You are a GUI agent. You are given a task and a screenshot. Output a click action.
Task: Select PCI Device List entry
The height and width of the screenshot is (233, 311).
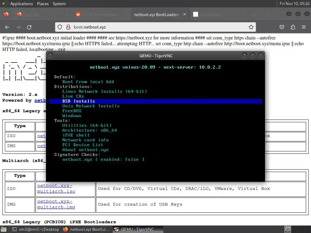[83, 145]
